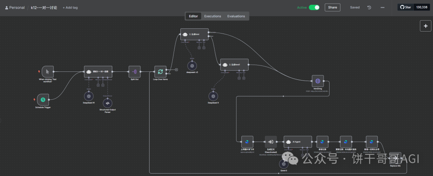Select the first agent node after triggers
Viewport: 433px width, 176px height.
click(x=98, y=71)
